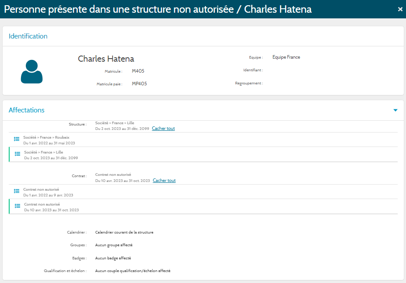Click list icon beside Roubaix structure entry

coord(17,139)
